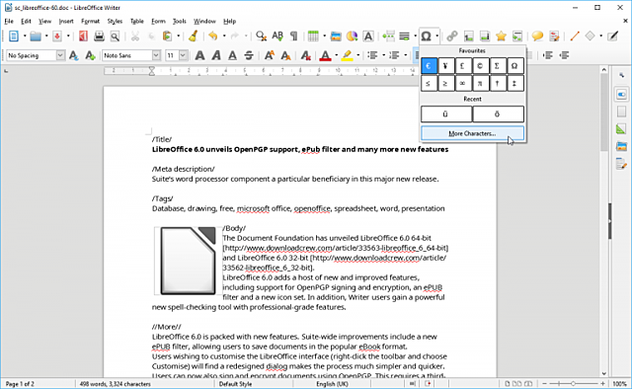Click the More Characters button

[x=472, y=133]
